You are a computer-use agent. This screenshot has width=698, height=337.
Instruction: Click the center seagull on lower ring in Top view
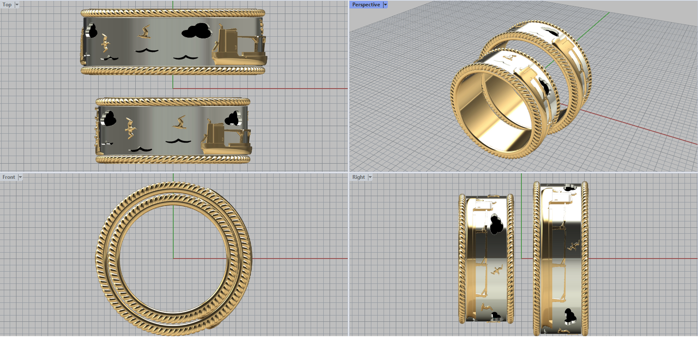pyautogui.click(x=179, y=122)
